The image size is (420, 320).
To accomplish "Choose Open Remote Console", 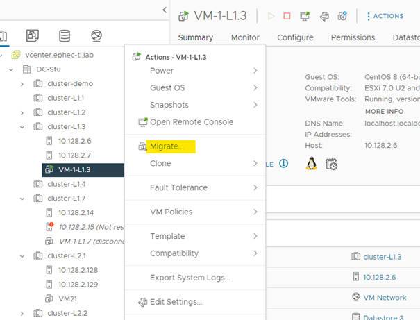I will point(195,122).
